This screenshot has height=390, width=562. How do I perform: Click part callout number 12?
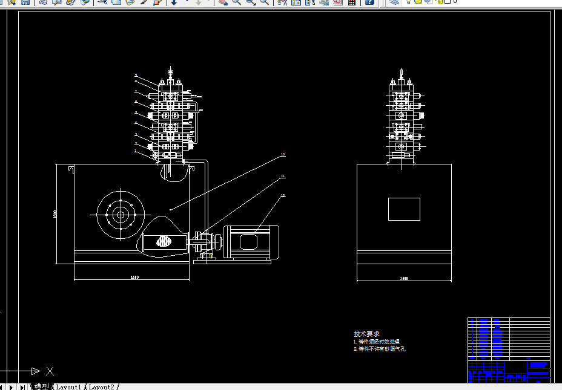283,195
